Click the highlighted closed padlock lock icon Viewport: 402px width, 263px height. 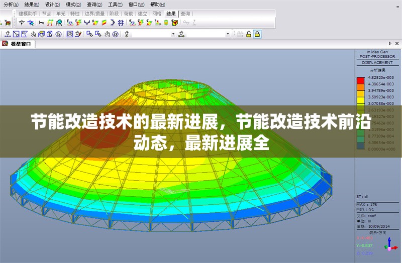[257, 34]
